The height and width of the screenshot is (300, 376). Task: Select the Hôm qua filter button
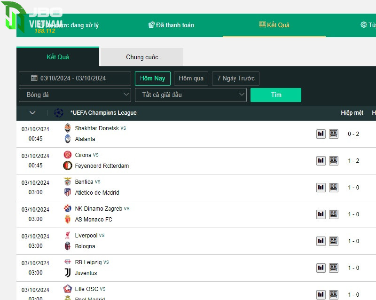click(x=191, y=78)
